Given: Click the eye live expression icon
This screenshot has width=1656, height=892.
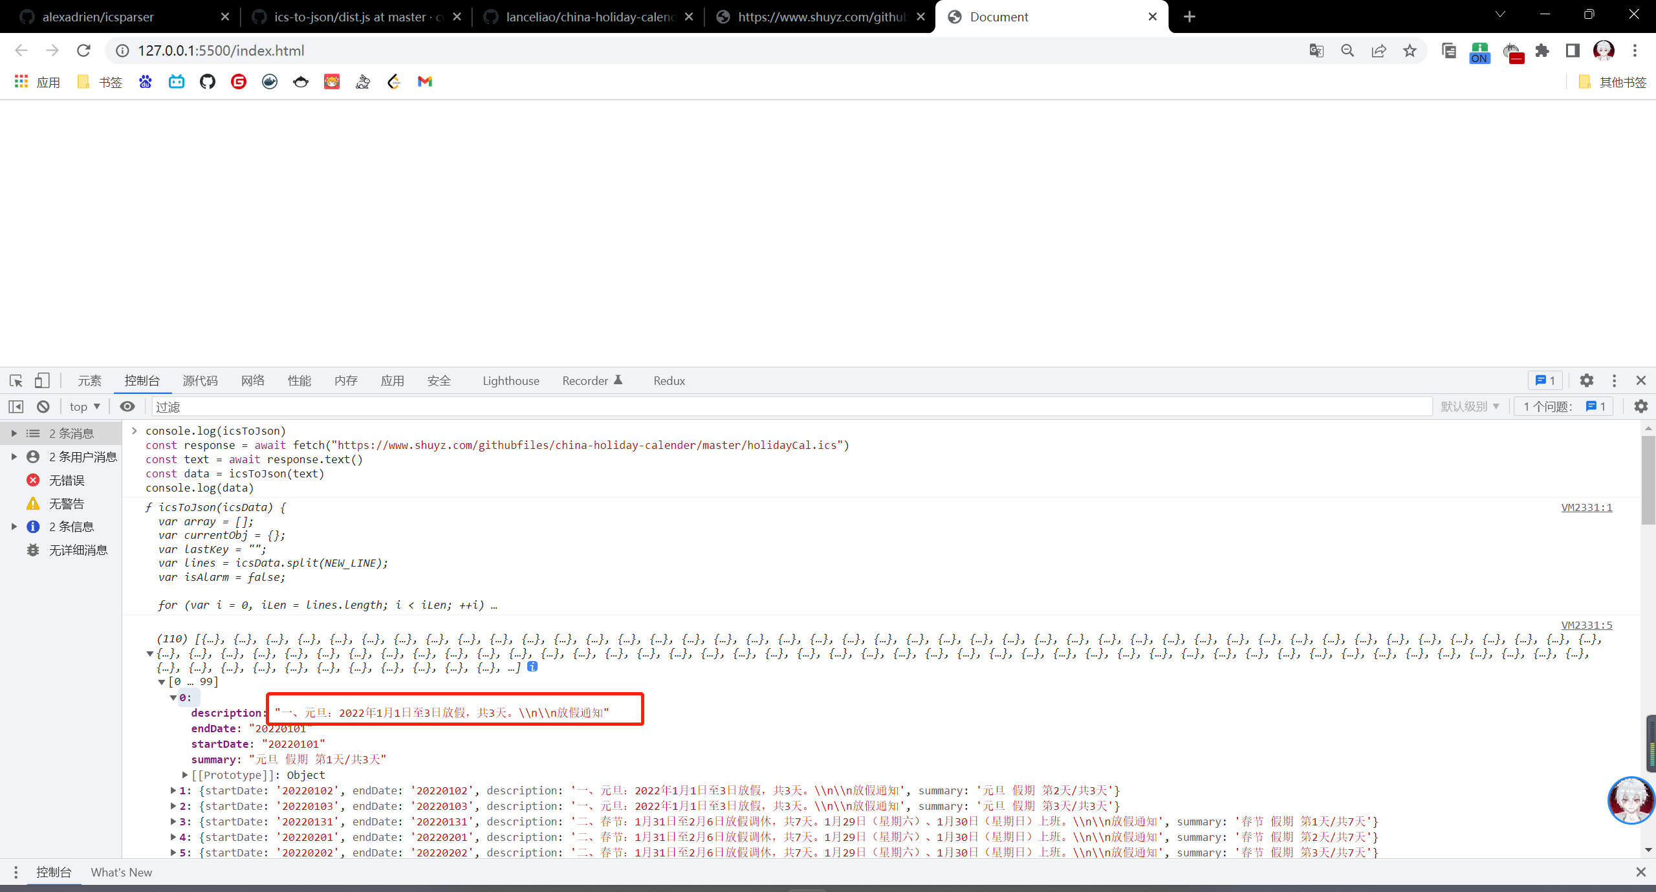Looking at the screenshot, I should coord(127,406).
